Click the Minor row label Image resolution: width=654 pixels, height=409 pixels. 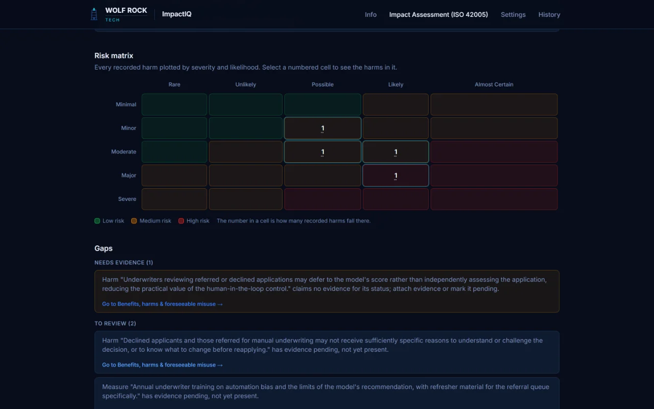(x=129, y=128)
